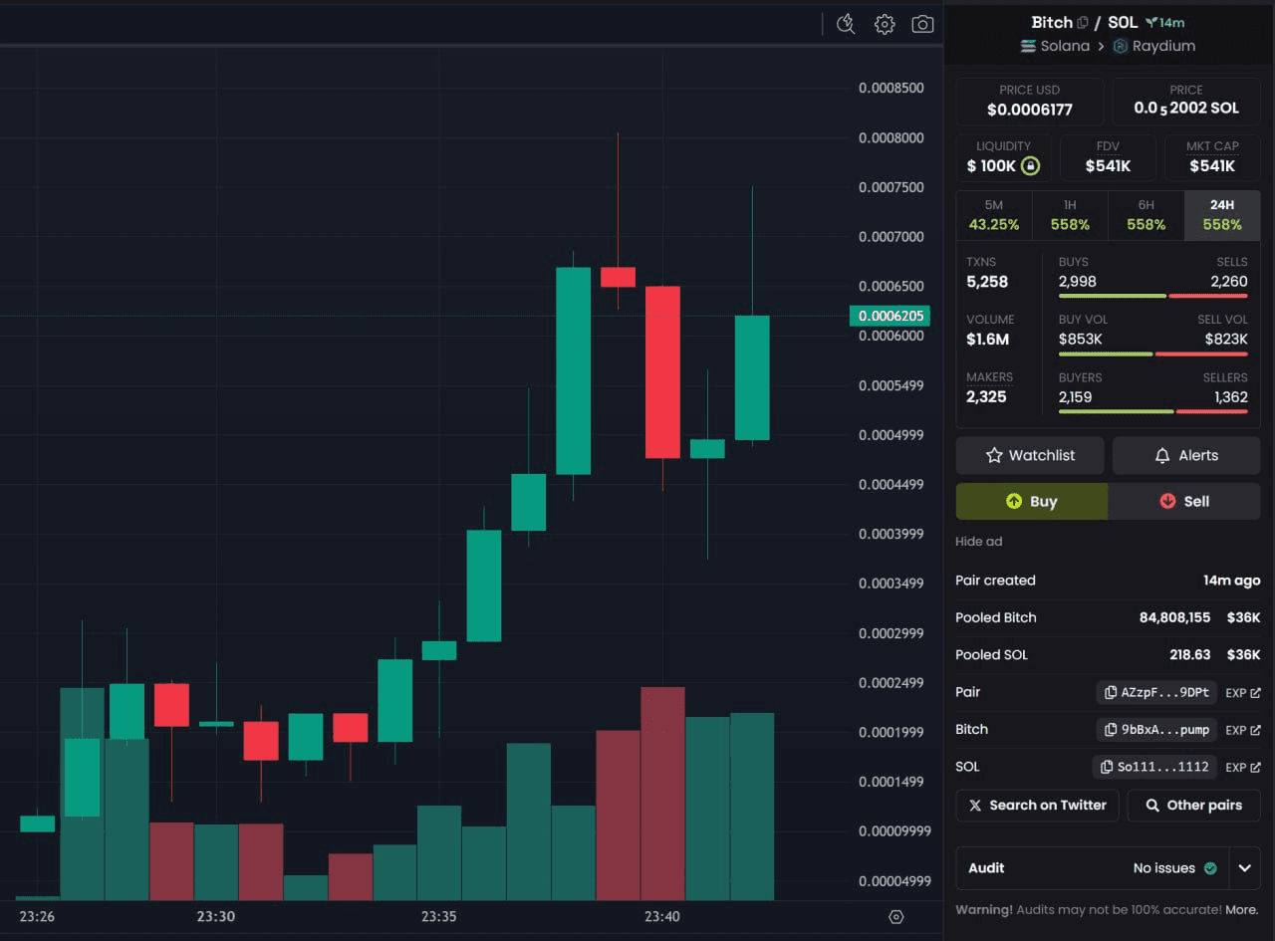Click the PRICE 0.0₅2002 SOL box
This screenshot has height=941, width=1275.
click(1186, 101)
